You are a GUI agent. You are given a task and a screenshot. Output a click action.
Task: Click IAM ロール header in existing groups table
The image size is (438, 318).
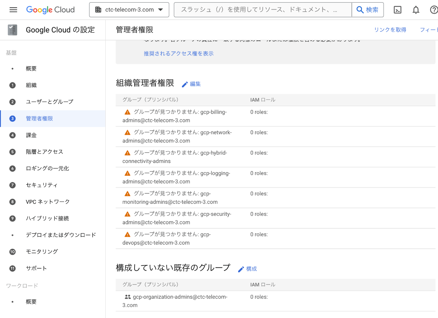click(x=263, y=285)
